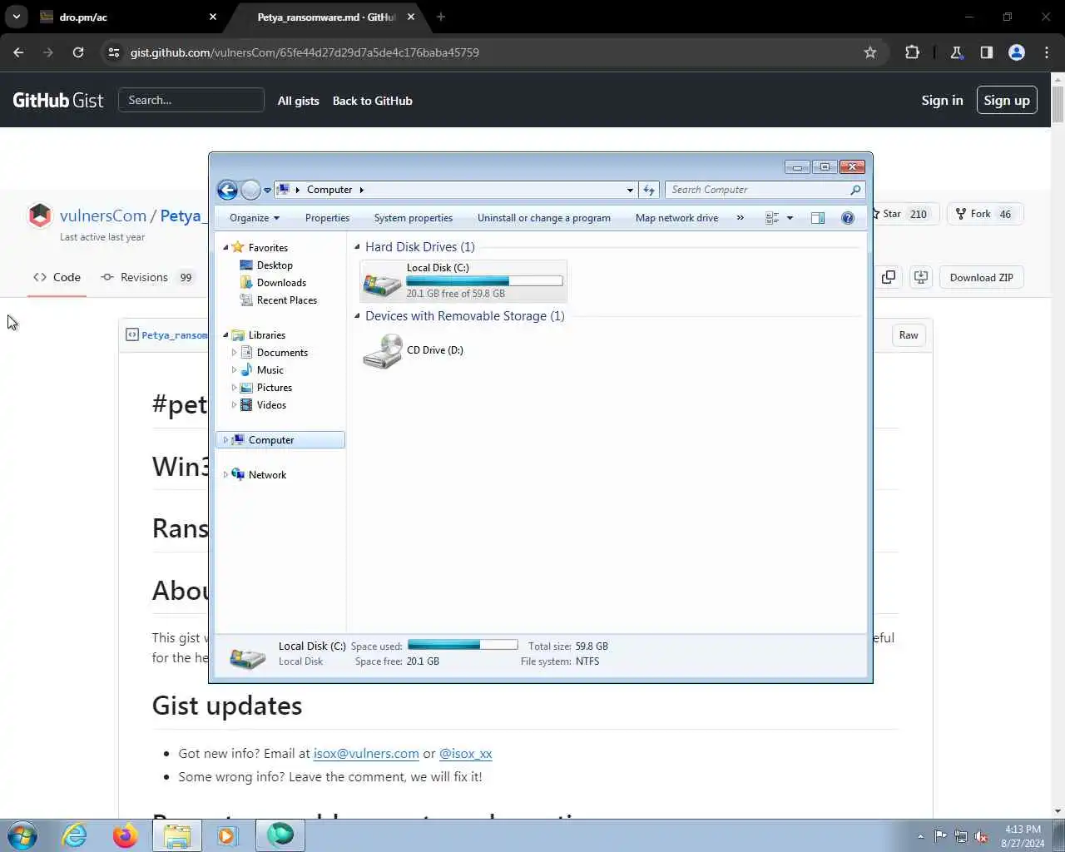Screen dimensions: 1065x852
Task: Select Network in navigation pane
Action: point(267,475)
